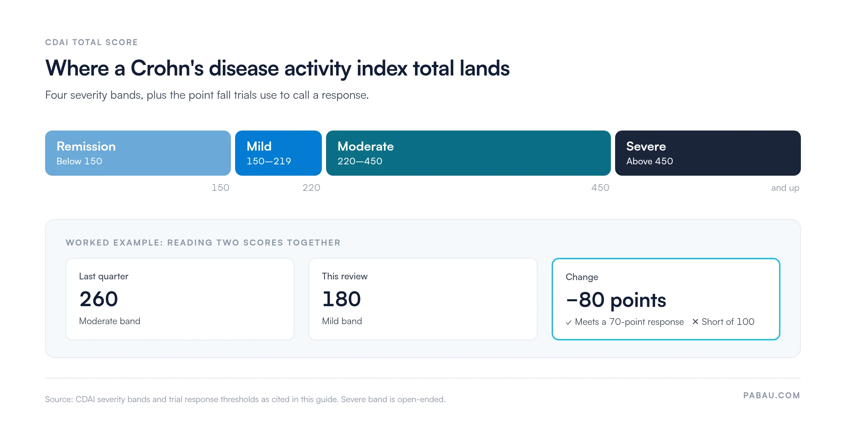Click the PABAU.COM label
Screen dimensions: 846x436
(x=772, y=395)
